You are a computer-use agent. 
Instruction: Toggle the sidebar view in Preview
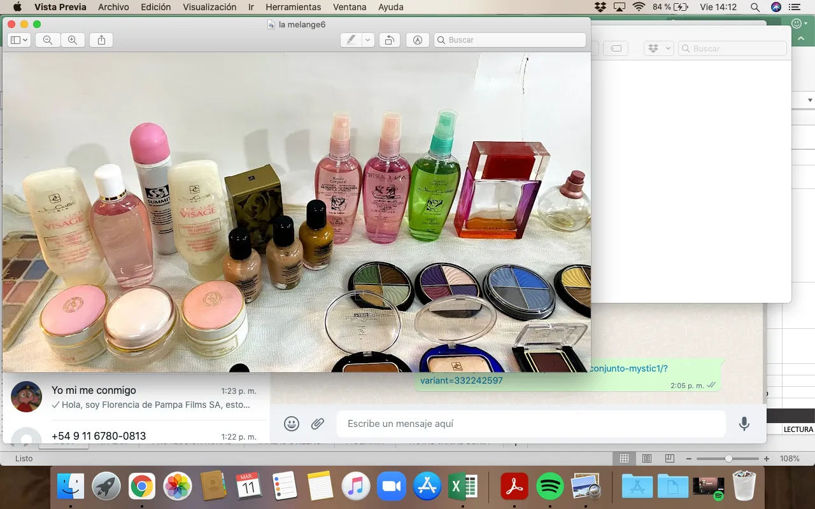coord(15,39)
